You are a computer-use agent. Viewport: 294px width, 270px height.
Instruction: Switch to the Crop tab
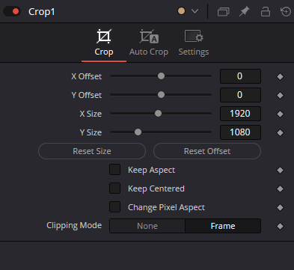tap(104, 43)
